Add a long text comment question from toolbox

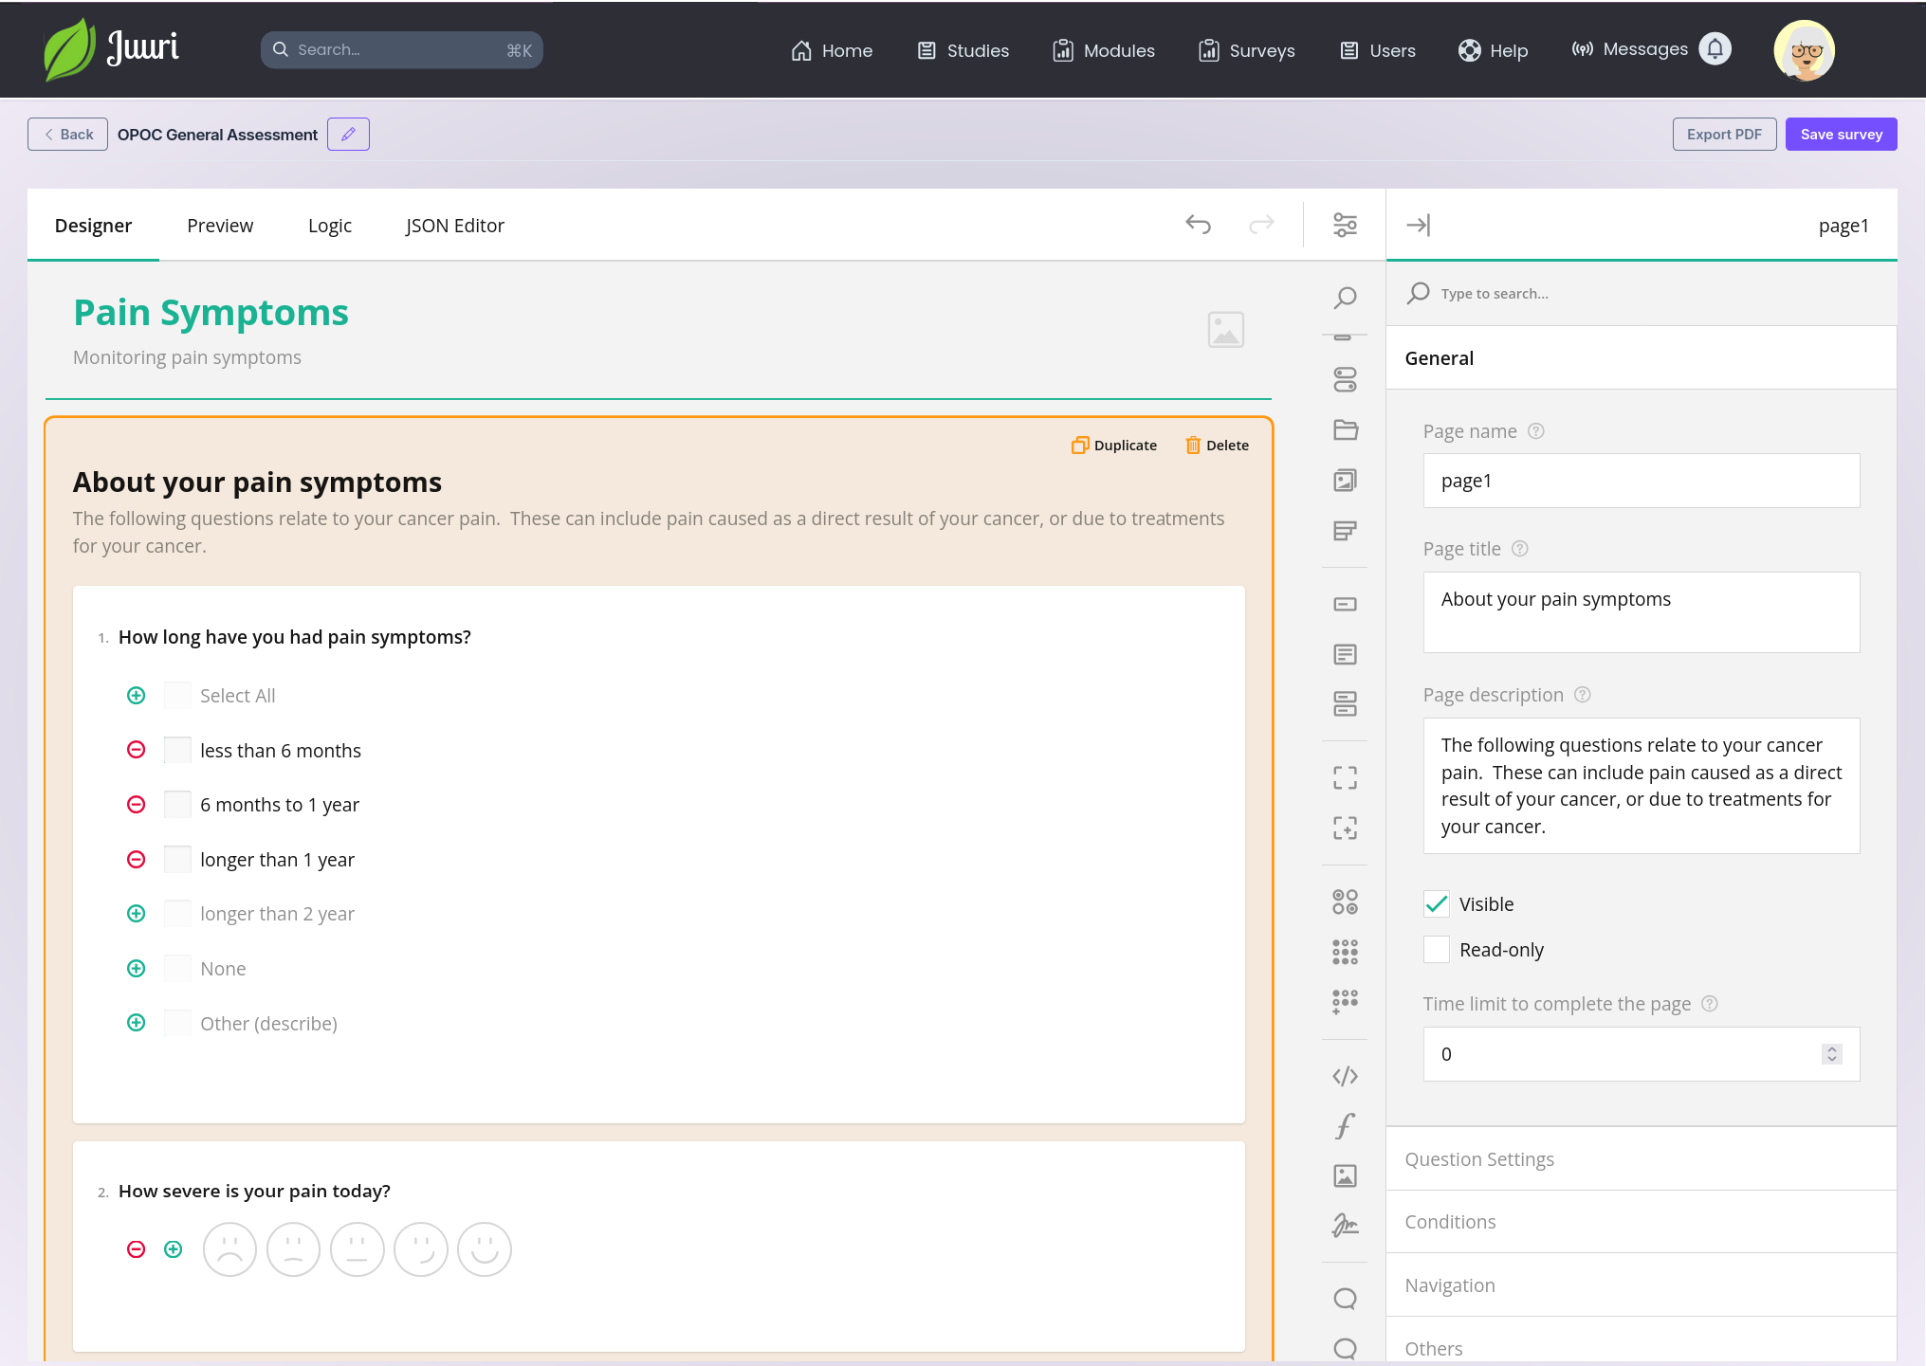click(1345, 654)
